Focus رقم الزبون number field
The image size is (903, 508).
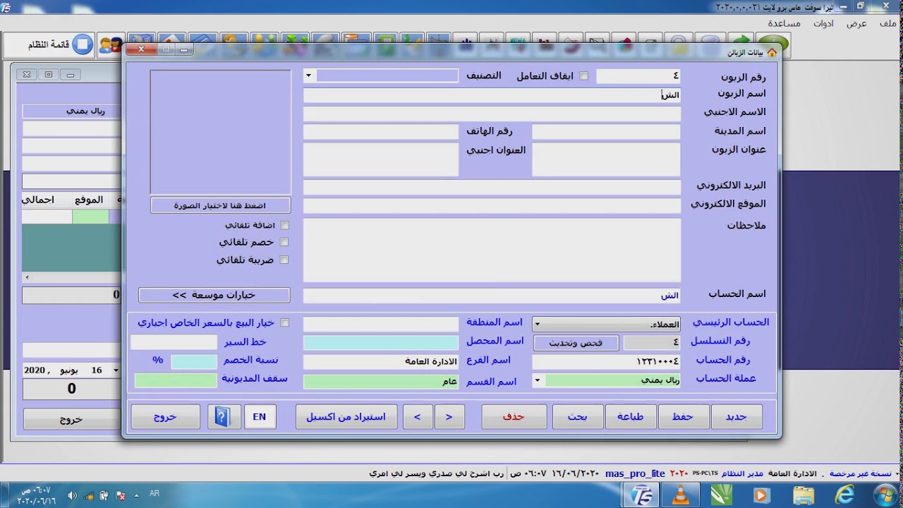click(638, 76)
